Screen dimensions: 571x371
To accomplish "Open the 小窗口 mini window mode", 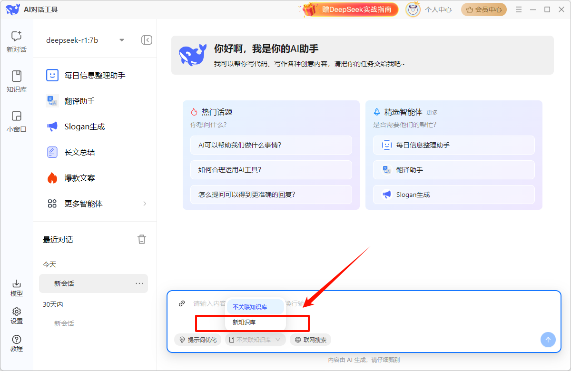I will tap(16, 121).
